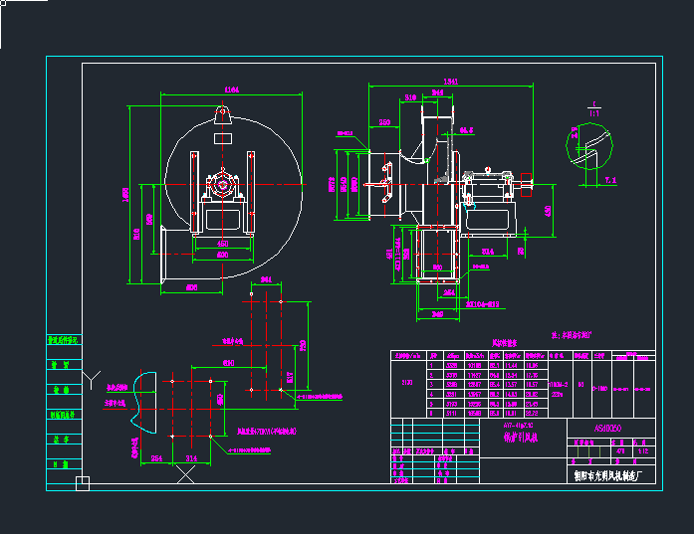Select the 354 dimension in lower foundation plan
Image resolution: width=694 pixels, height=534 pixels.
click(x=156, y=457)
